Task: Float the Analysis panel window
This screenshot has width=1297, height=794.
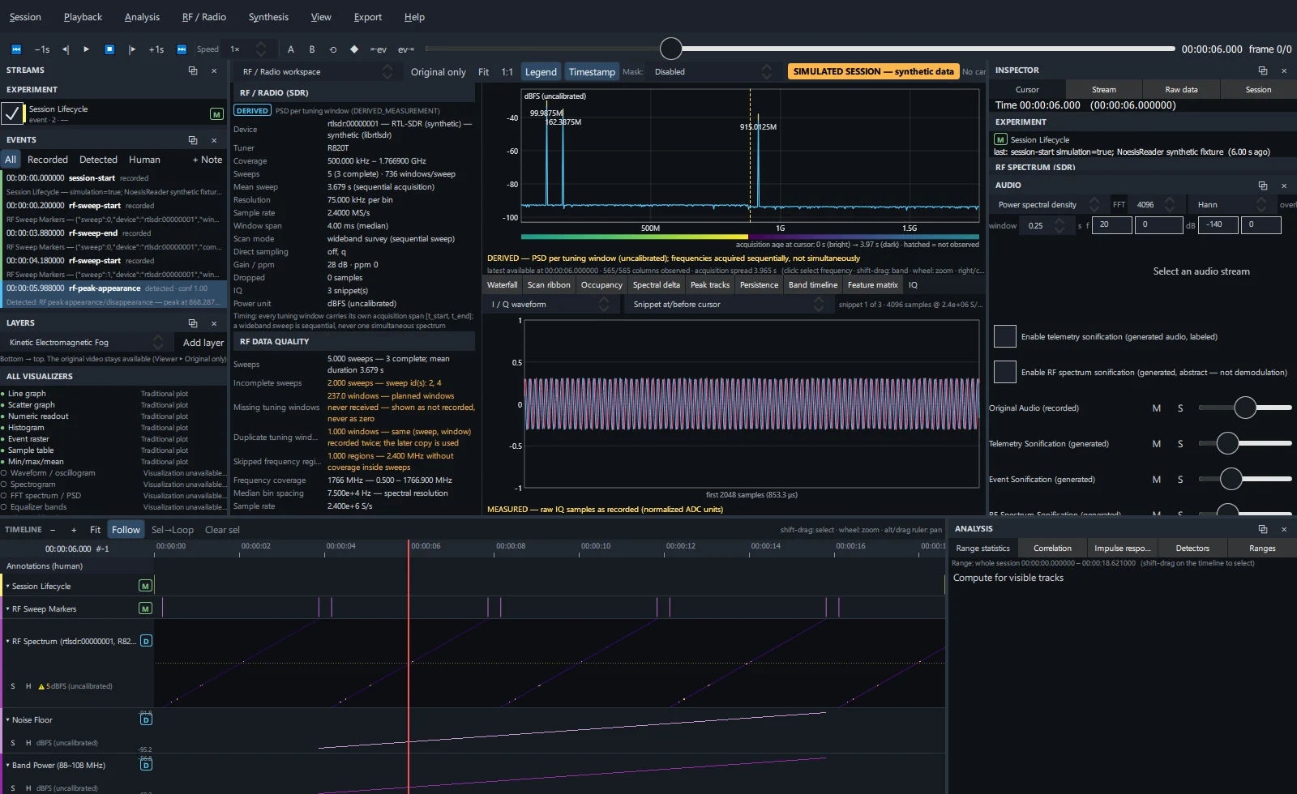Action: [1263, 529]
